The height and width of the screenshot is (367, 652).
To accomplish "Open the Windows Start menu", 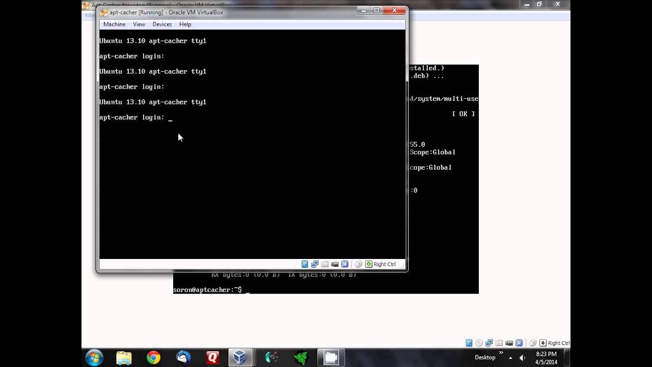I will (x=94, y=357).
